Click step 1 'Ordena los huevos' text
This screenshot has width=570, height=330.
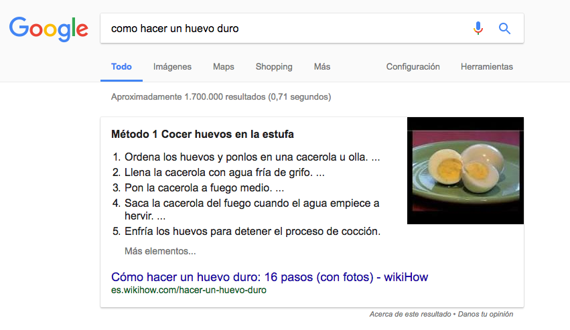[252, 157]
